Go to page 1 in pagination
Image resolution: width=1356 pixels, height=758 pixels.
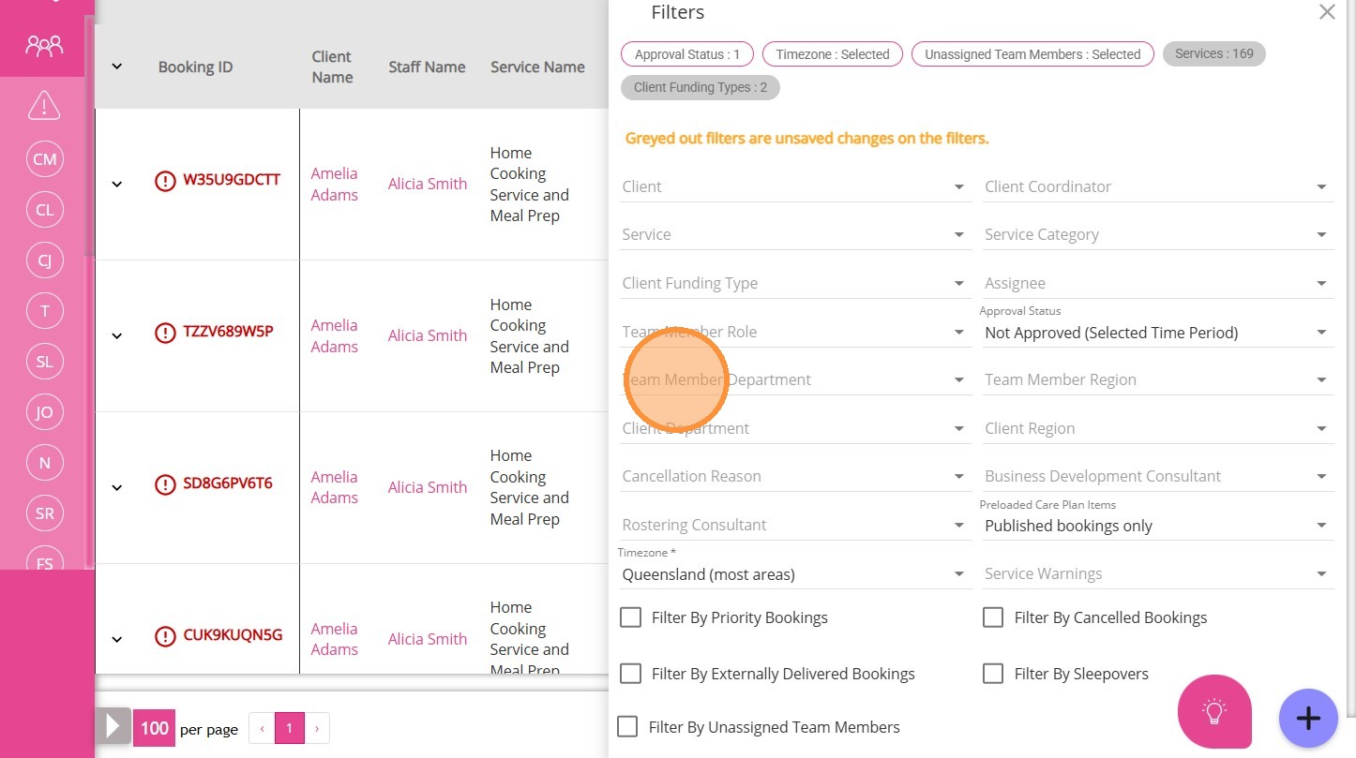(x=289, y=728)
